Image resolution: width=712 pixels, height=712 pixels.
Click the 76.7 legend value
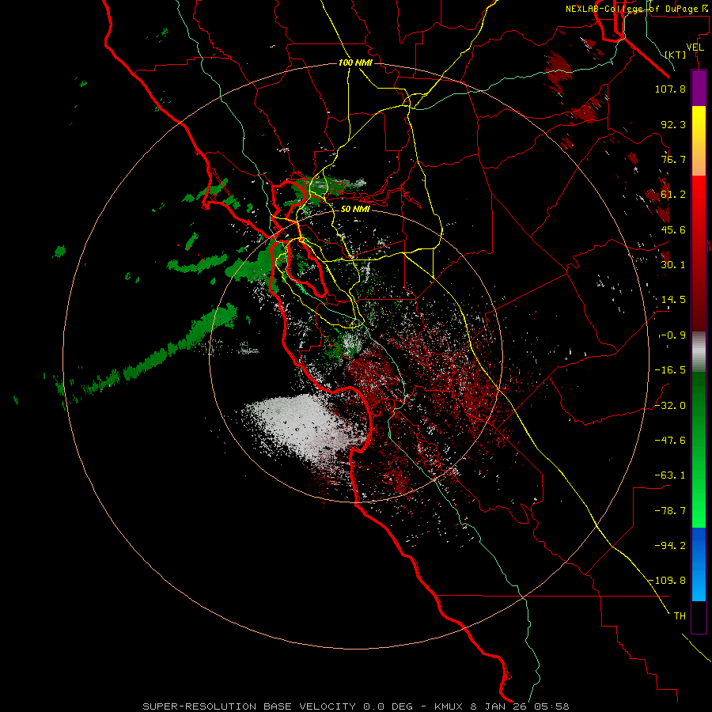(673, 159)
